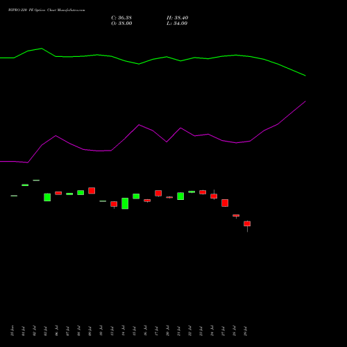The width and height of the screenshot is (347, 347).
Task: Select the low value L: 34.00
Action: coord(177,24)
